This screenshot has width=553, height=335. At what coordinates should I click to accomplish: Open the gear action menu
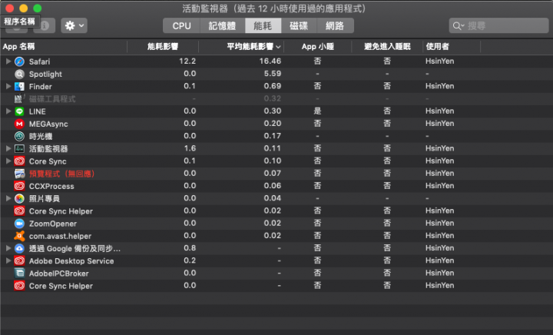[74, 26]
